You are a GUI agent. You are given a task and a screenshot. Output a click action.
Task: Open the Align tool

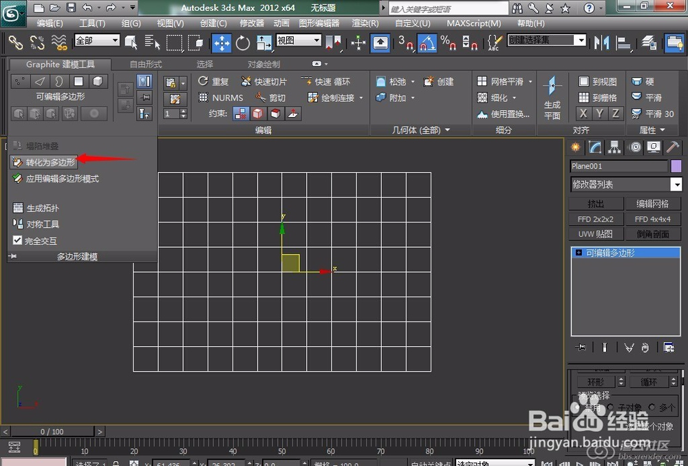(623, 43)
